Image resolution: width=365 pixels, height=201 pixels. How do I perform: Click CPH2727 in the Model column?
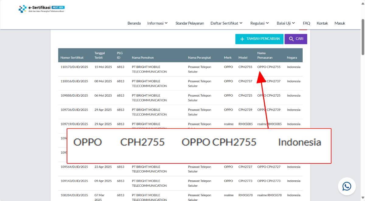245,167
